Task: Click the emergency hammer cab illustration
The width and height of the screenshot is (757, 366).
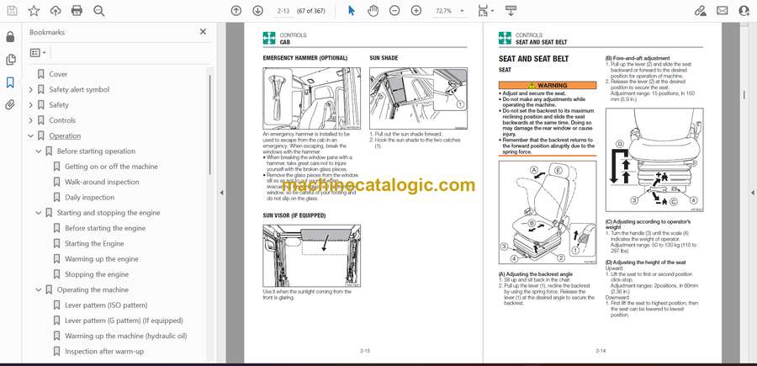Action: coord(311,99)
